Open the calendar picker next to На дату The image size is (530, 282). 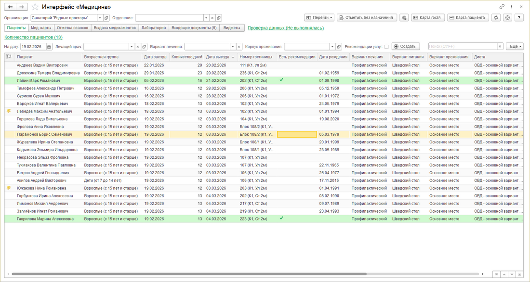pos(49,47)
